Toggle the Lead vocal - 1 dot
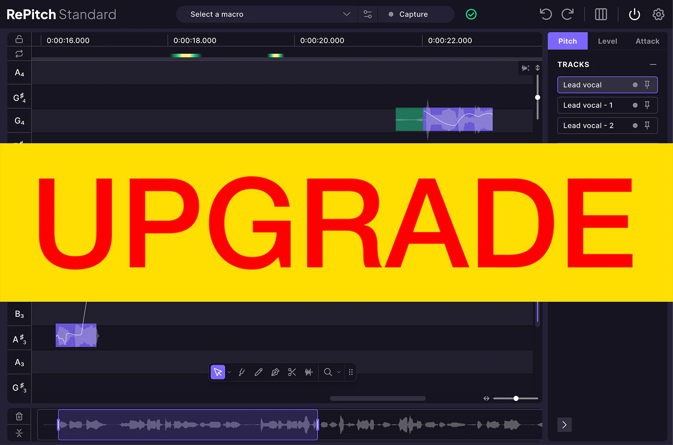The image size is (673, 445). (635, 105)
